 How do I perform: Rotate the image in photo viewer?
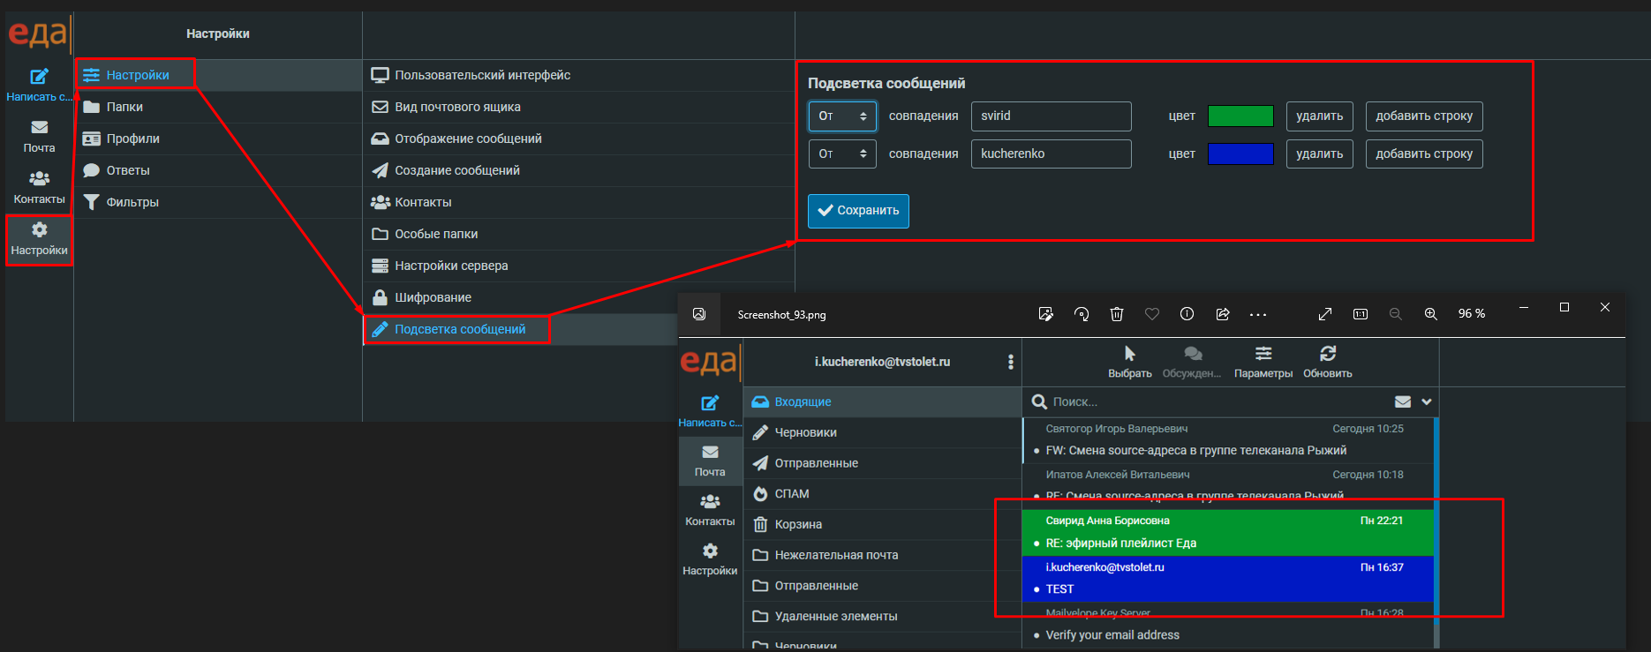click(x=1082, y=314)
